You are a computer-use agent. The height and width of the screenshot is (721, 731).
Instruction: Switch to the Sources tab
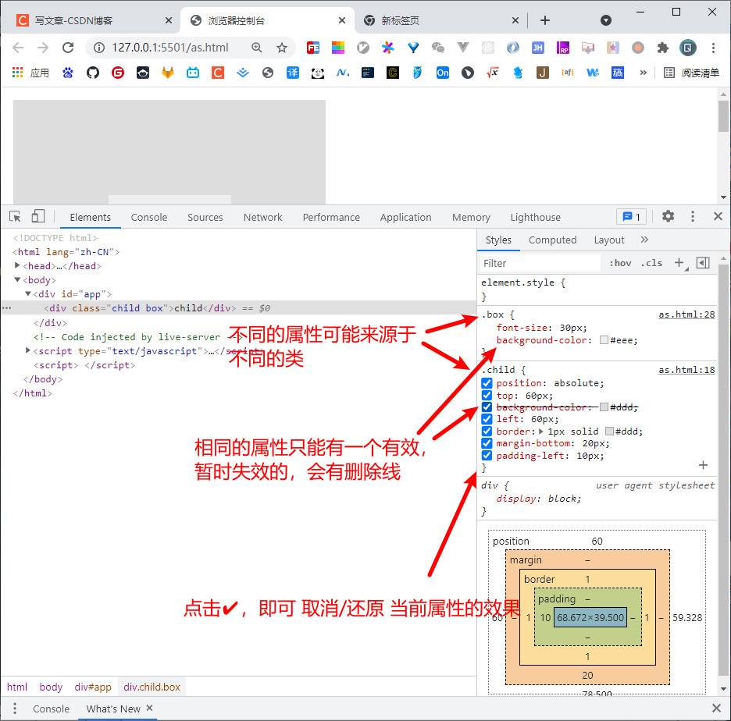click(205, 217)
